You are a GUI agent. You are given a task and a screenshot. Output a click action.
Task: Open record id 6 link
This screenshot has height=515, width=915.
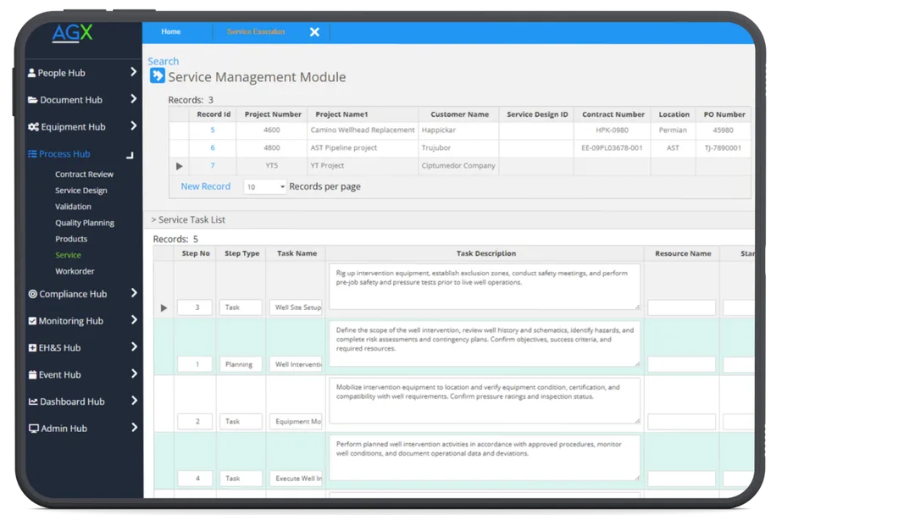(x=213, y=147)
